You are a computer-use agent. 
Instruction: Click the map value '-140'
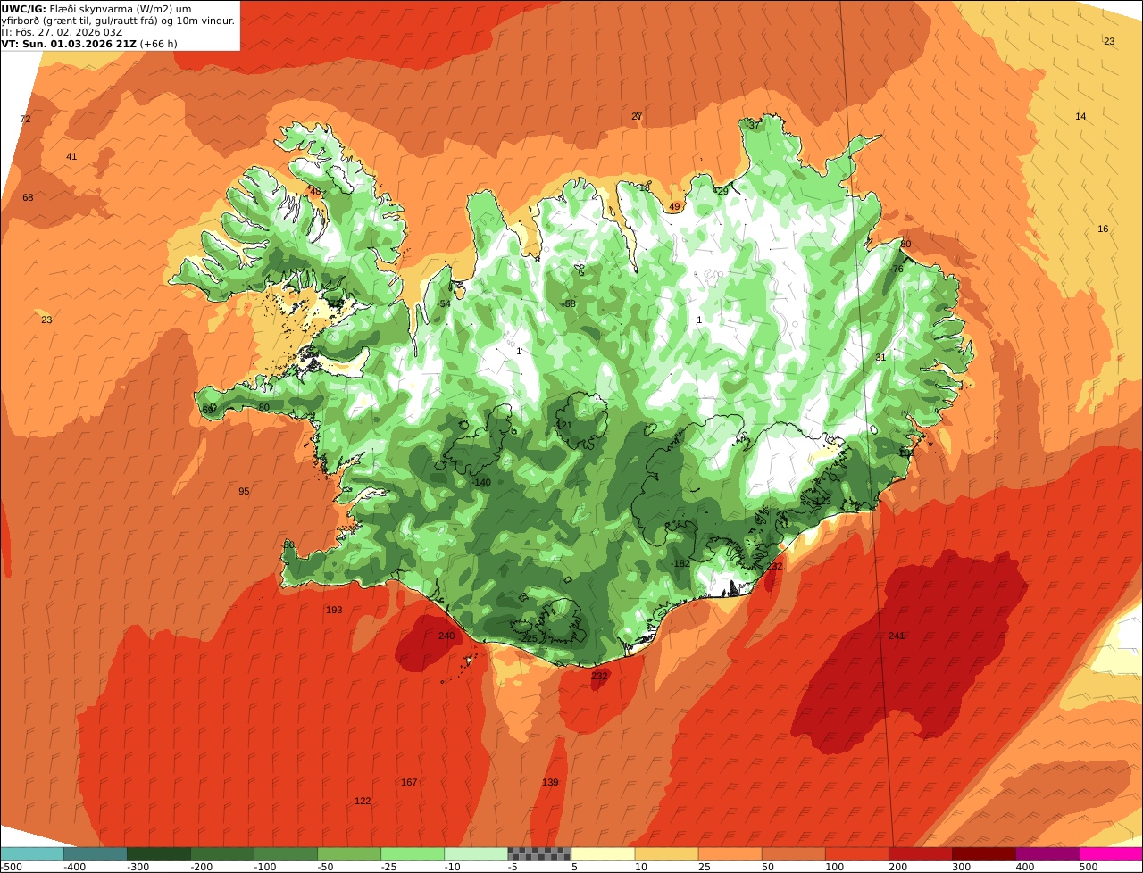point(481,482)
